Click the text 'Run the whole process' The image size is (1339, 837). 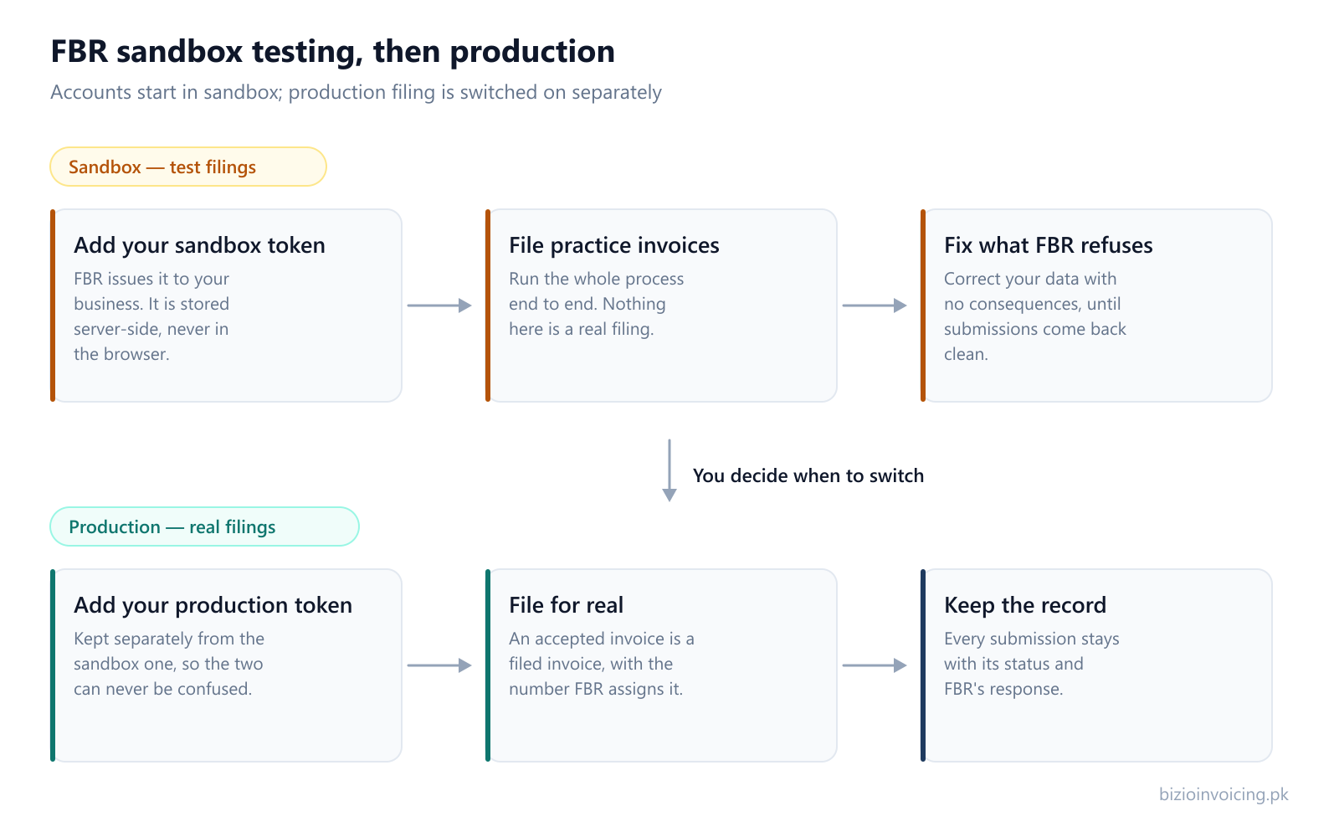[597, 279]
